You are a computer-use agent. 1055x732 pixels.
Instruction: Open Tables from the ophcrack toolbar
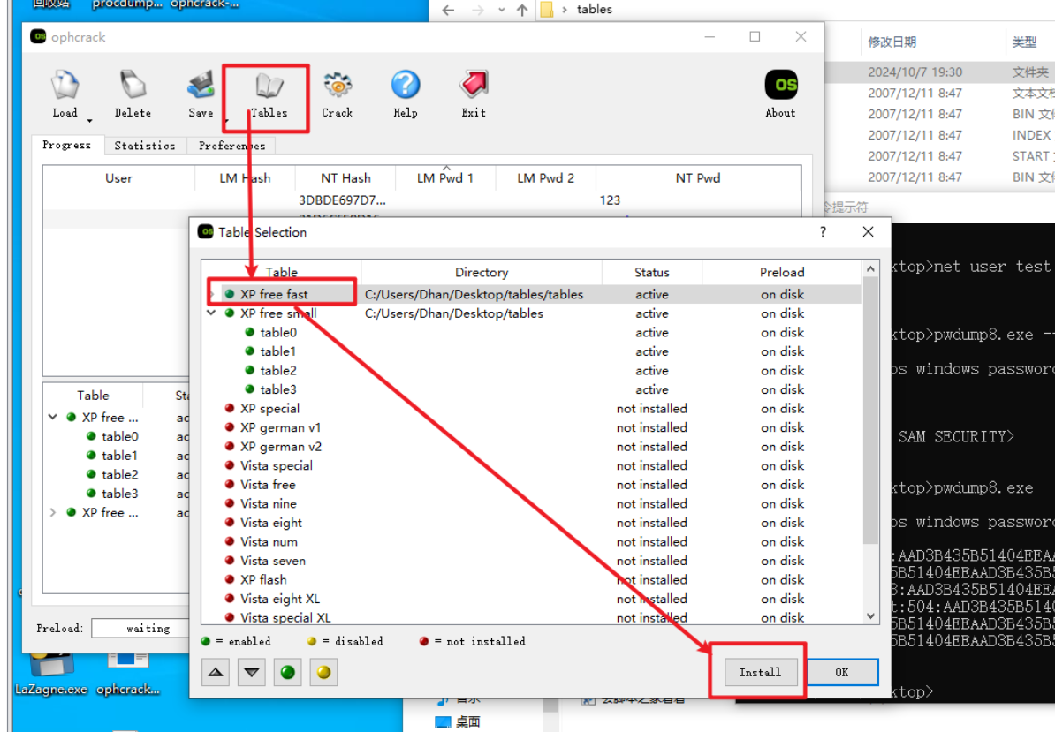269,94
